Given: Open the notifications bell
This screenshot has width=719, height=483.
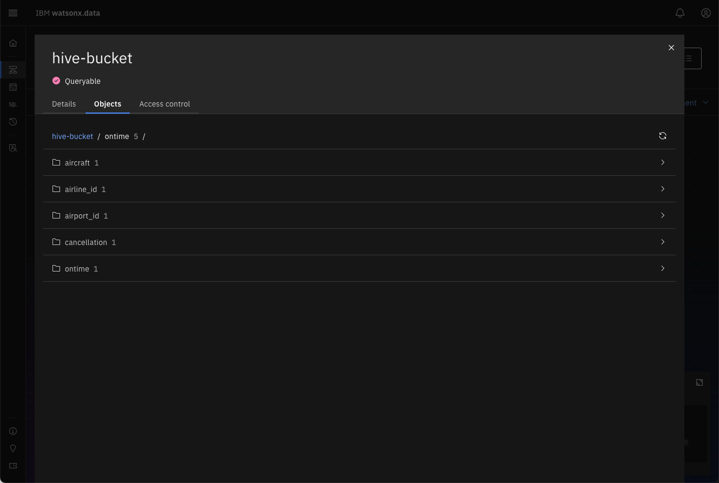Looking at the screenshot, I should [680, 13].
